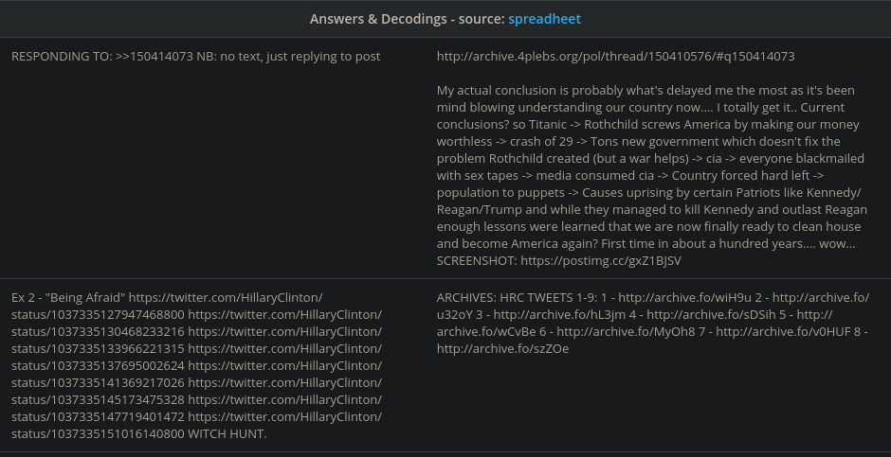Viewport: 891px width, 457px height.
Task: Click the "Answers & Decodings" header title
Action: pyautogui.click(x=406, y=19)
